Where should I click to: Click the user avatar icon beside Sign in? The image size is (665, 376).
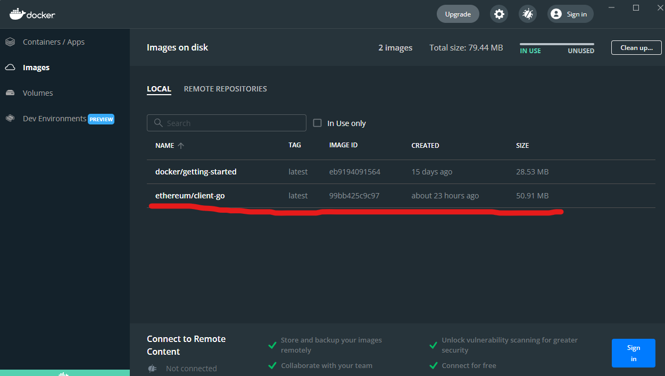tap(556, 14)
